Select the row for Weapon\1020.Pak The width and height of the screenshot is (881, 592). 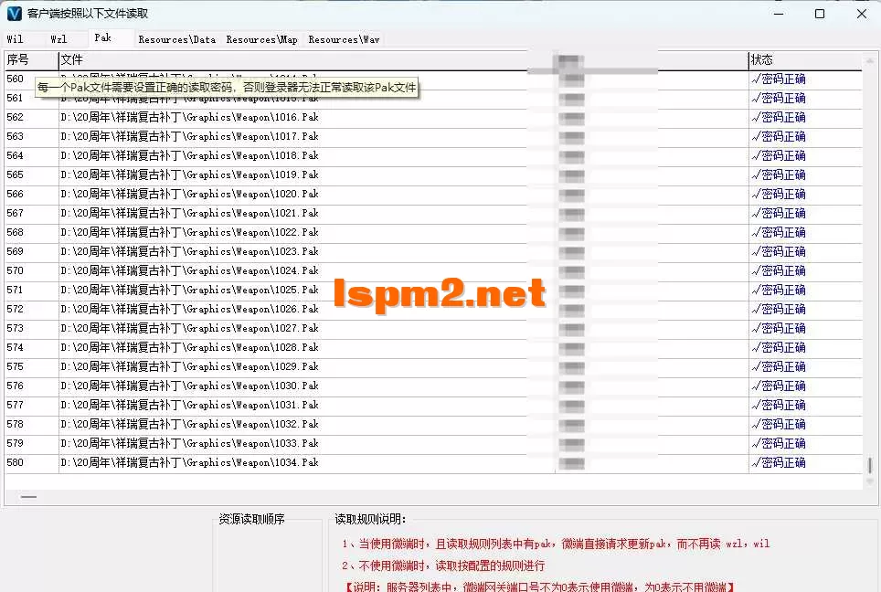[432, 194]
